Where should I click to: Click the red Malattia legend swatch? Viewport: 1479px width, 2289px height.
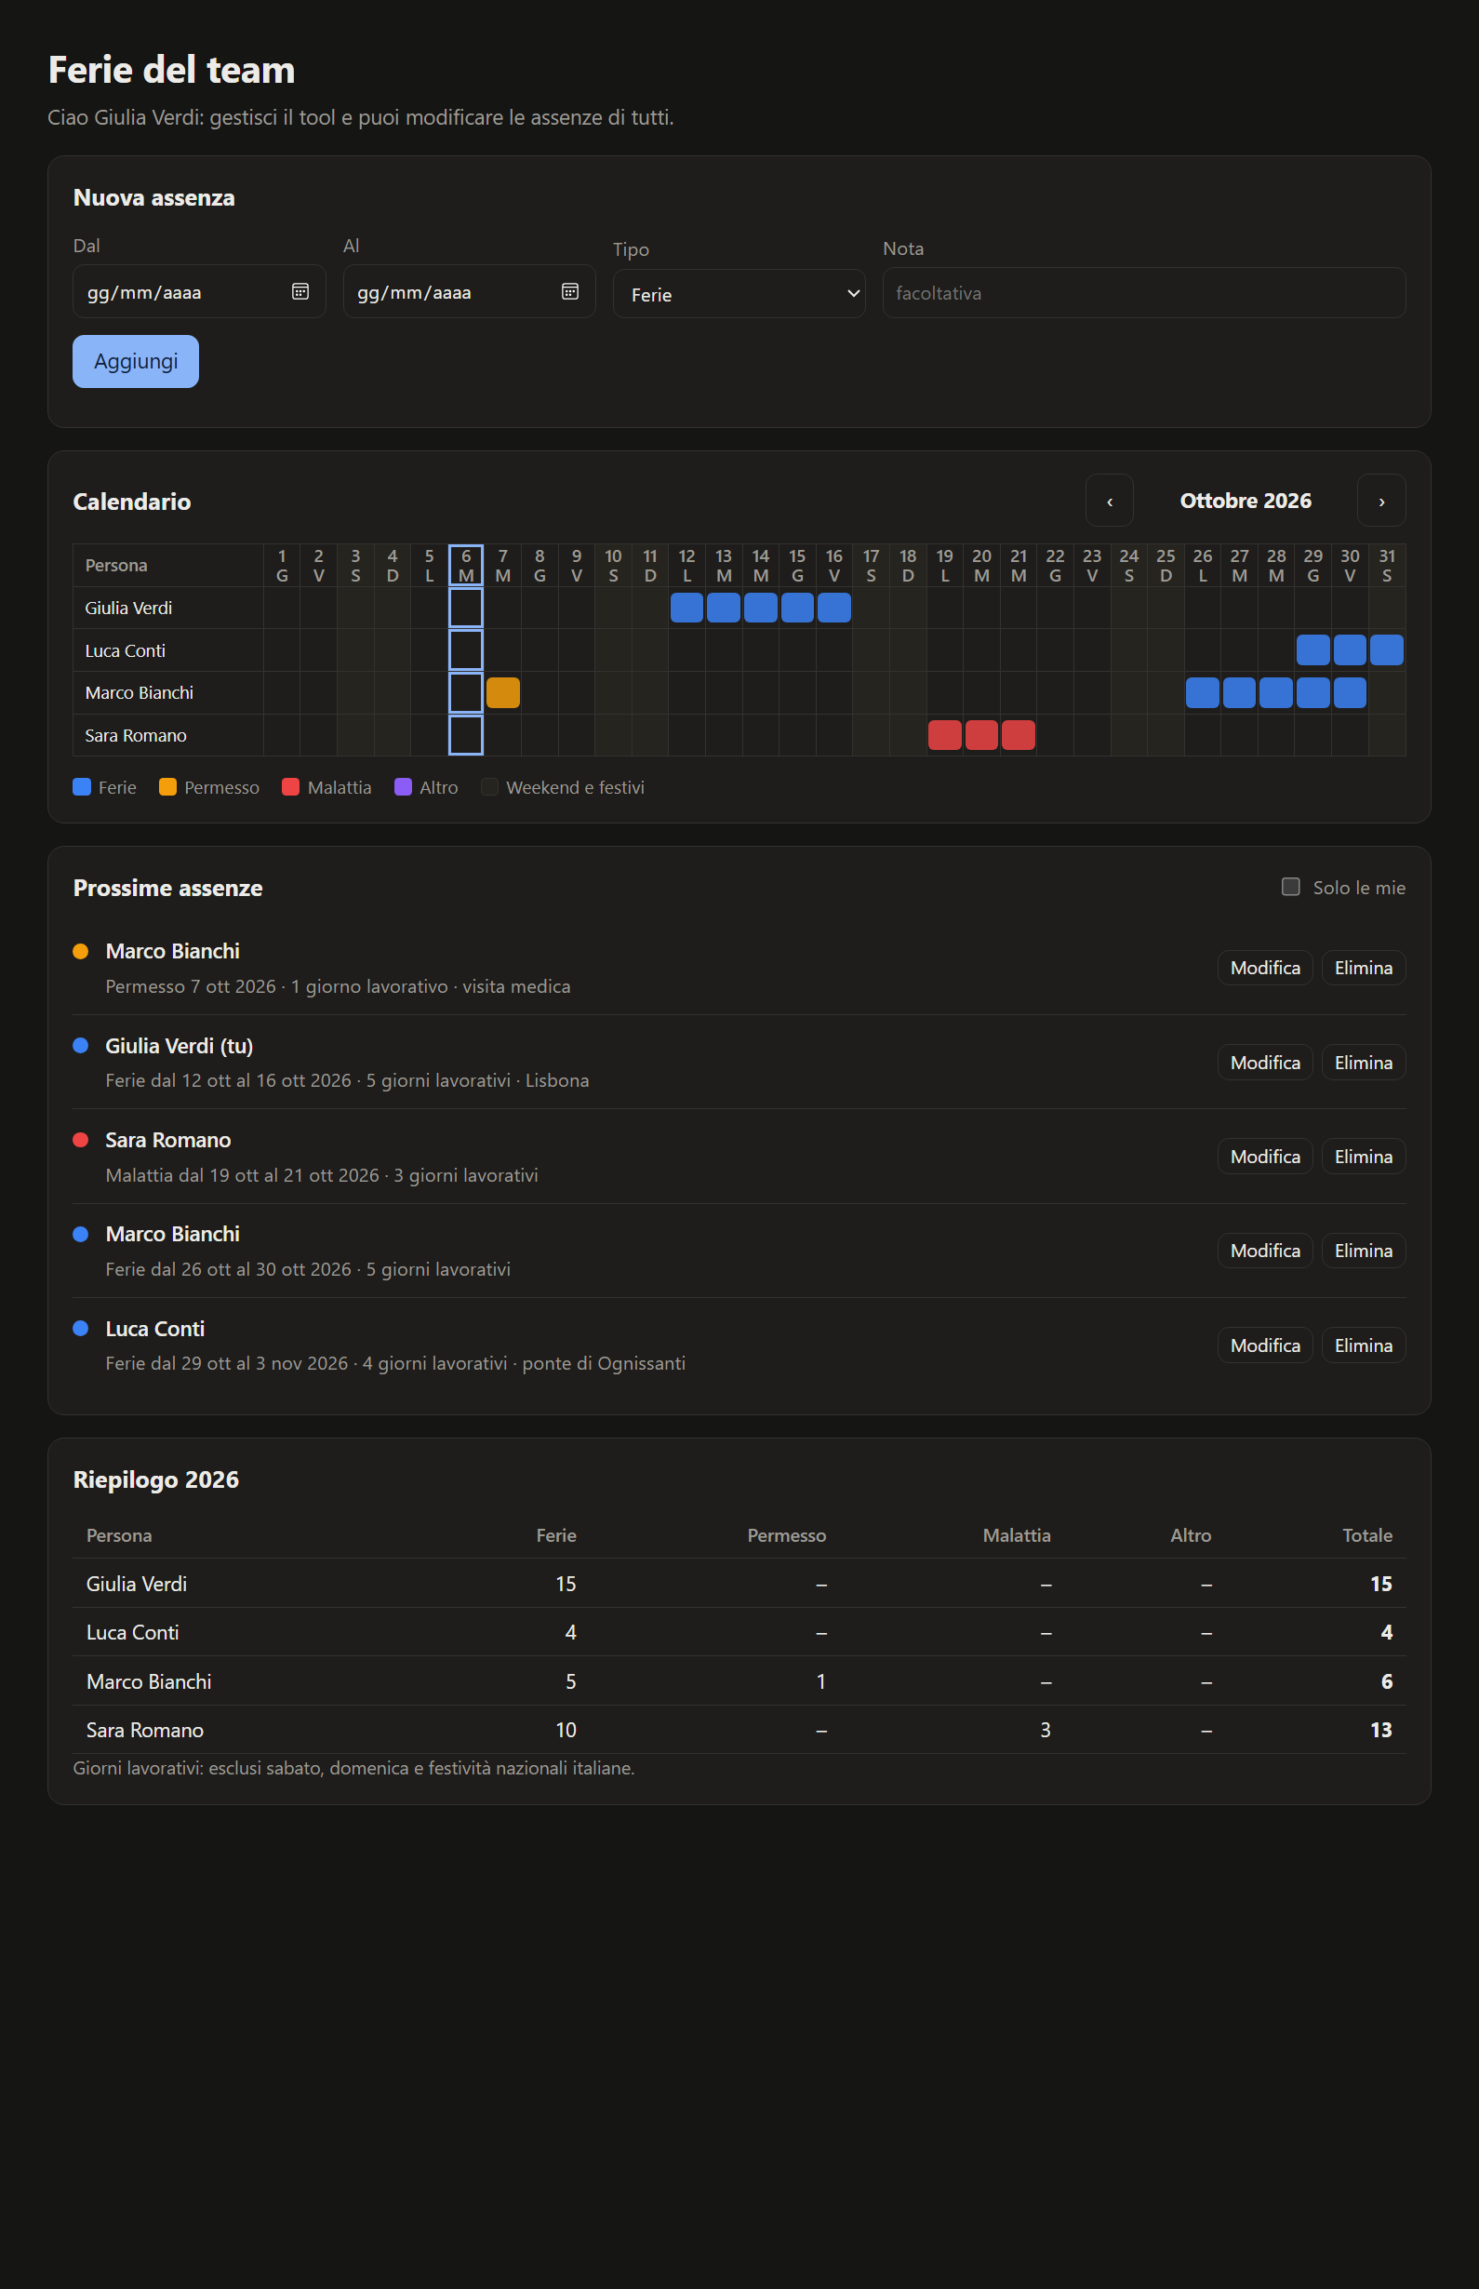coord(290,786)
